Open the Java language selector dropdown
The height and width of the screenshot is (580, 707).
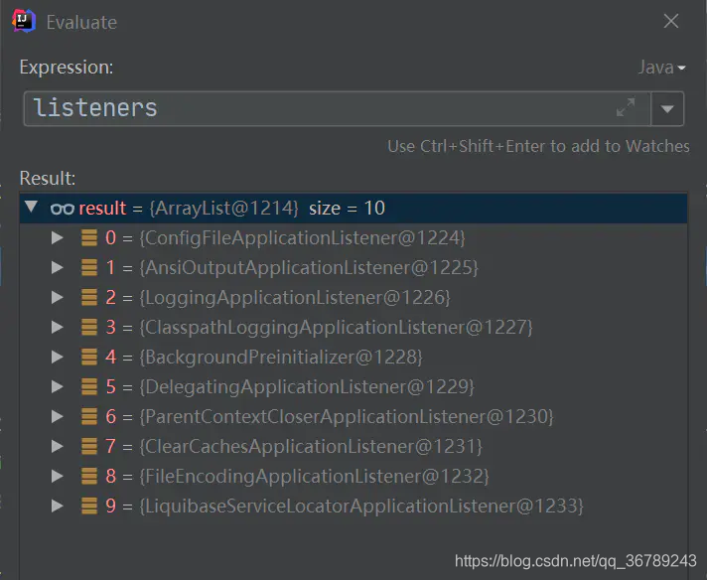[661, 68]
